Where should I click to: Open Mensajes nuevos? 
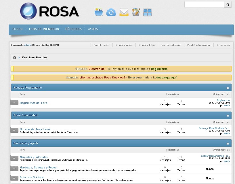(124, 45)
